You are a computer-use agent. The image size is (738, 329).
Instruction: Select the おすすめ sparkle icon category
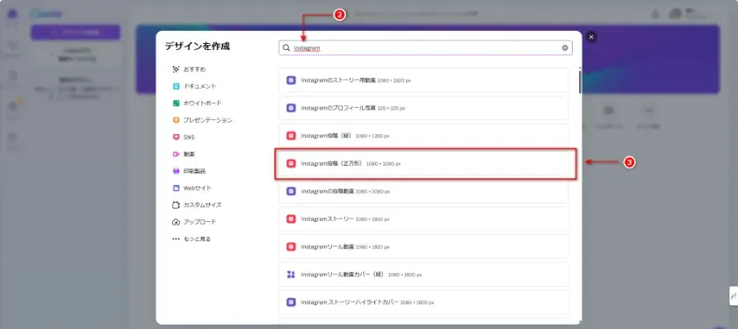pos(176,69)
